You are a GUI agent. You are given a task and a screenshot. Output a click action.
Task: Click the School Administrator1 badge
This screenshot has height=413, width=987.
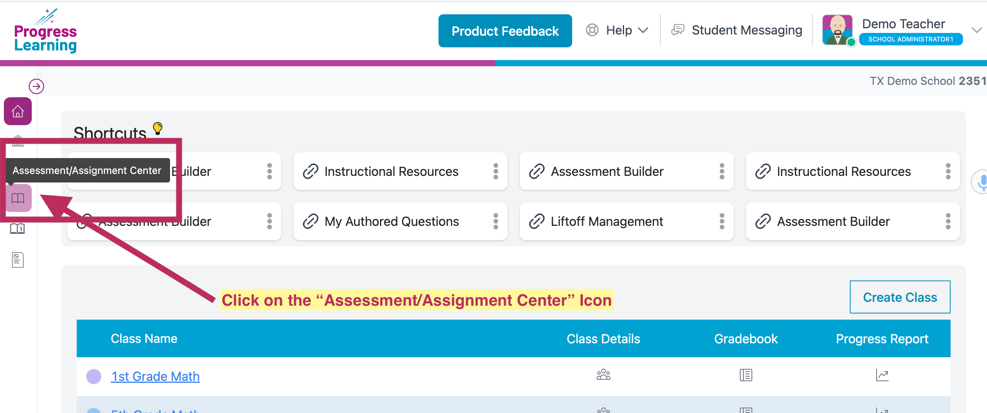click(911, 39)
